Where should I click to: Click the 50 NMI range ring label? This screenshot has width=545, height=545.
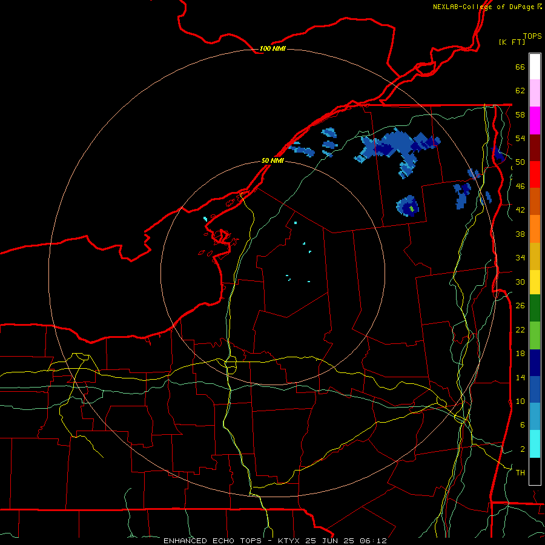coord(272,160)
